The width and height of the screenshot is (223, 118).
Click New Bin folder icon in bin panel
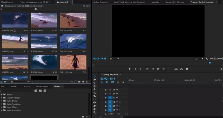(79, 82)
